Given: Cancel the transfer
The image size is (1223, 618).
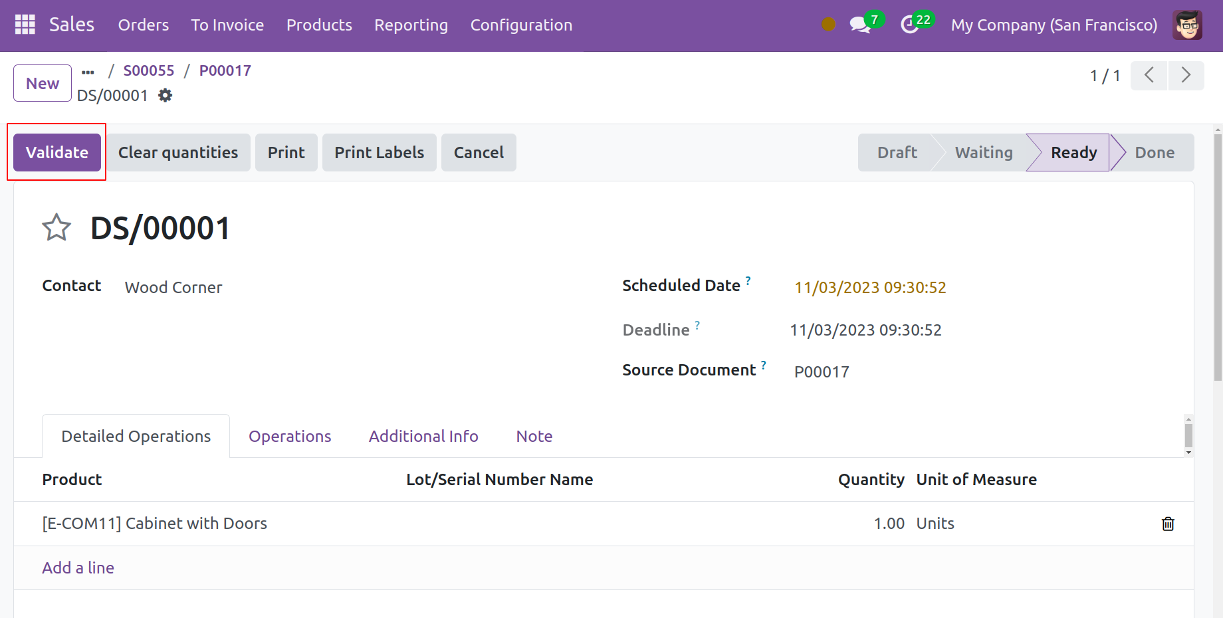Looking at the screenshot, I should pyautogui.click(x=479, y=152).
